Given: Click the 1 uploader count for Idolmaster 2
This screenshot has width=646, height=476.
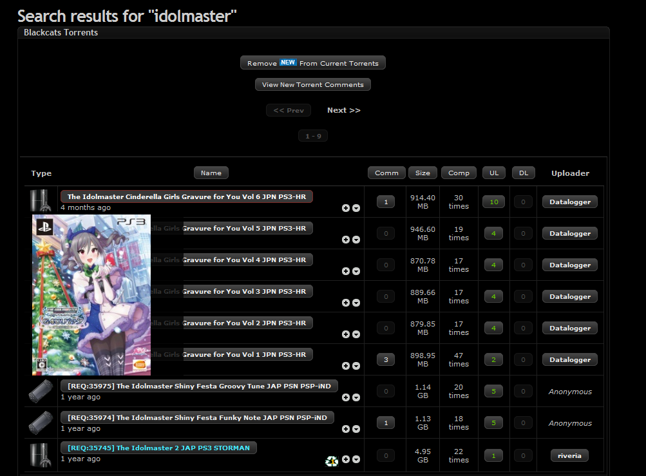Looking at the screenshot, I should pos(493,456).
